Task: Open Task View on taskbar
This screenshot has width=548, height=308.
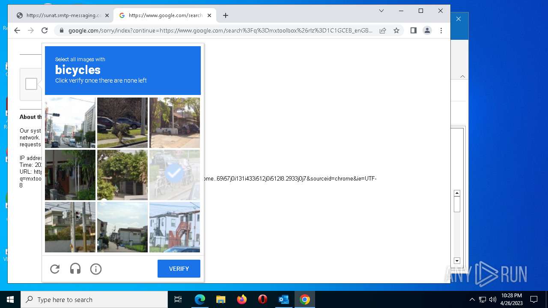Action: (178, 299)
